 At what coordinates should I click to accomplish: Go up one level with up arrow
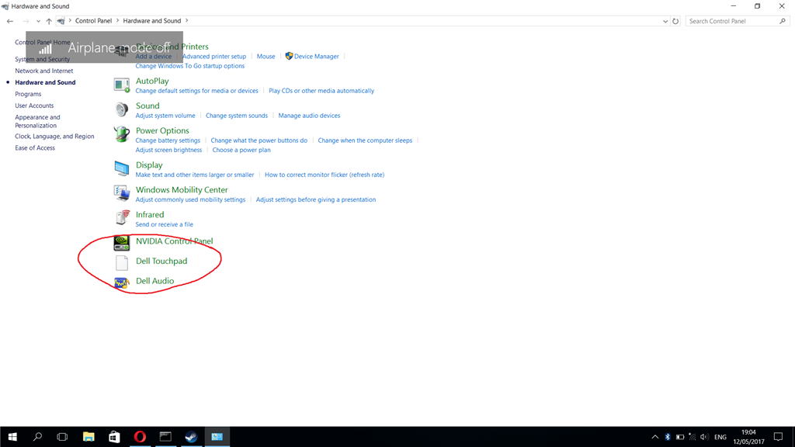pyautogui.click(x=49, y=21)
